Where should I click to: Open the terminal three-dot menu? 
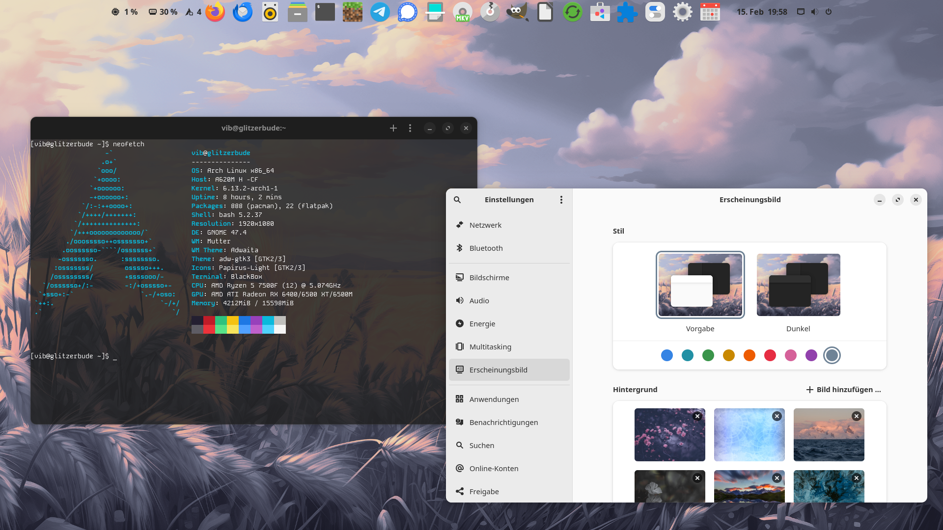(x=410, y=128)
